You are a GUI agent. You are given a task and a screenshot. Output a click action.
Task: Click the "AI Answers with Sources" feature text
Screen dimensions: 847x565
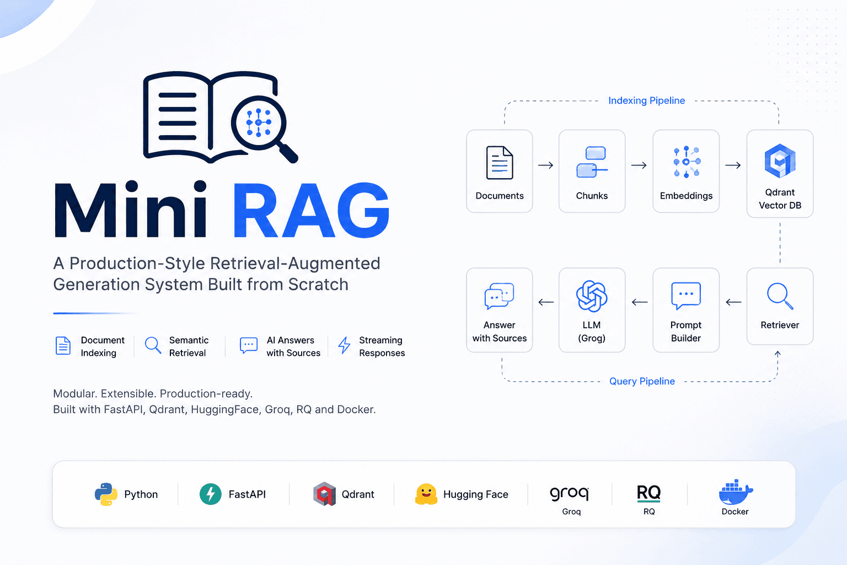click(x=293, y=347)
